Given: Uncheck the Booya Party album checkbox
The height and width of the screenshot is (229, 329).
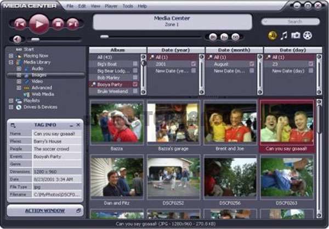Looking at the screenshot, I should coord(135,84).
